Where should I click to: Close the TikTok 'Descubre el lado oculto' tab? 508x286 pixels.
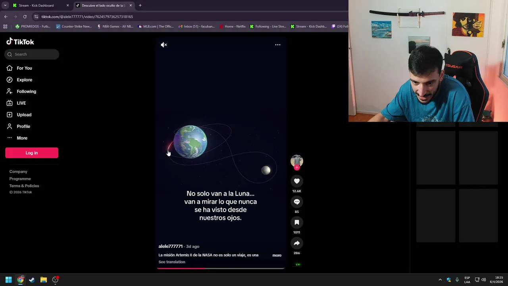click(131, 6)
